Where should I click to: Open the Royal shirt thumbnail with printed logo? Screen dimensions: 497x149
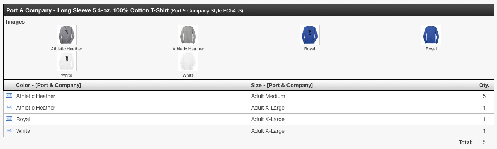point(310,35)
